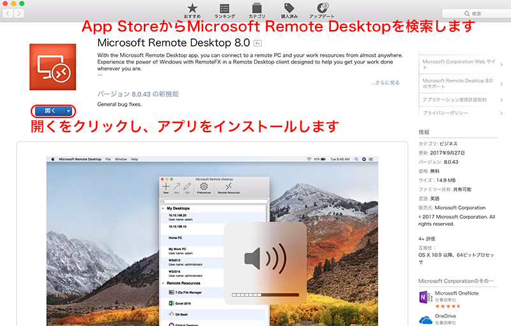Switch to the ランキング tab
Image resolution: width=511 pixels, height=326 pixels.
coord(225,11)
